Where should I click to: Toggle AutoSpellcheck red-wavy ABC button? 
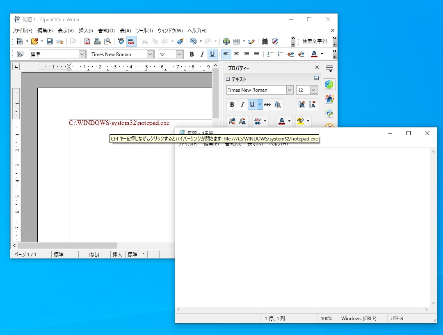[131, 41]
